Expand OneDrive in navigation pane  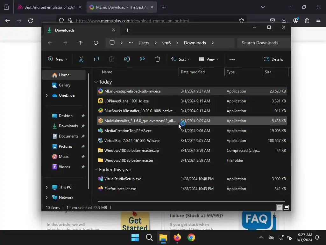tap(46, 95)
